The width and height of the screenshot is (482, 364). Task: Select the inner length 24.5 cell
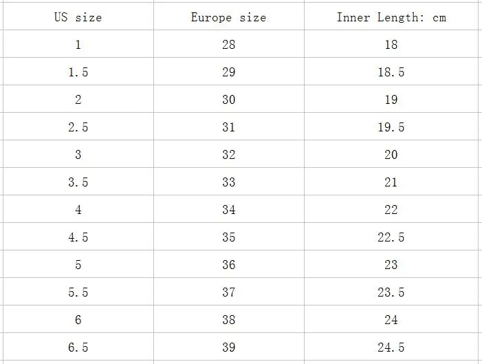391,347
